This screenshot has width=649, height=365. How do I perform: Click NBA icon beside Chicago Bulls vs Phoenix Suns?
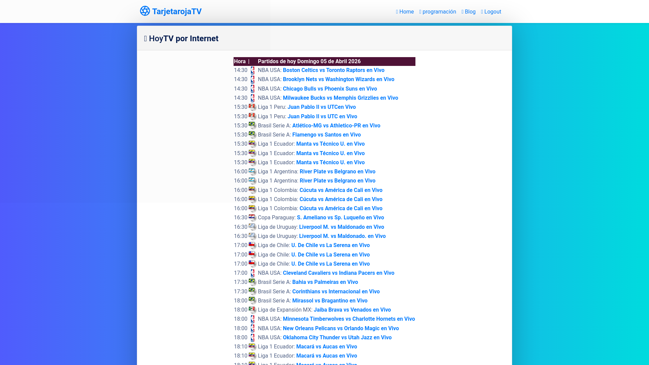pos(253,89)
